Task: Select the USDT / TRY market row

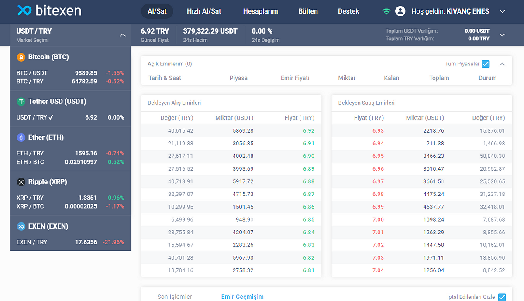Action: (70, 117)
